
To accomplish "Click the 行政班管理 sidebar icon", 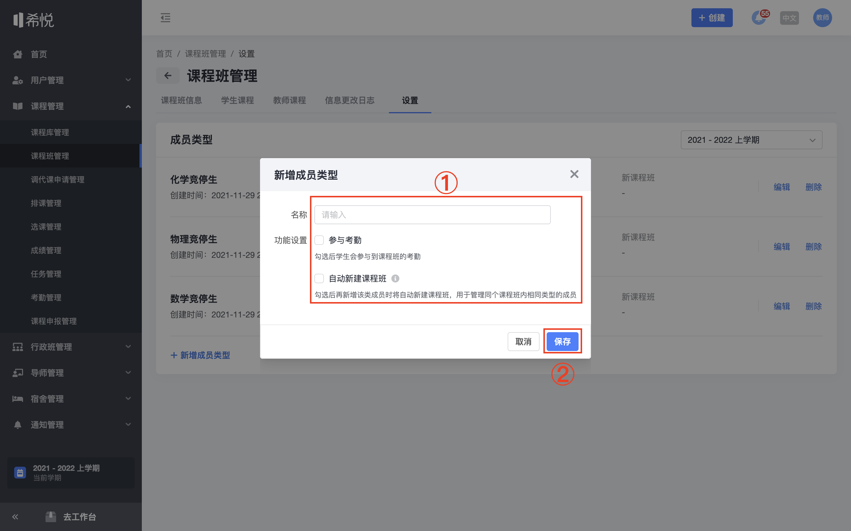I will point(18,347).
